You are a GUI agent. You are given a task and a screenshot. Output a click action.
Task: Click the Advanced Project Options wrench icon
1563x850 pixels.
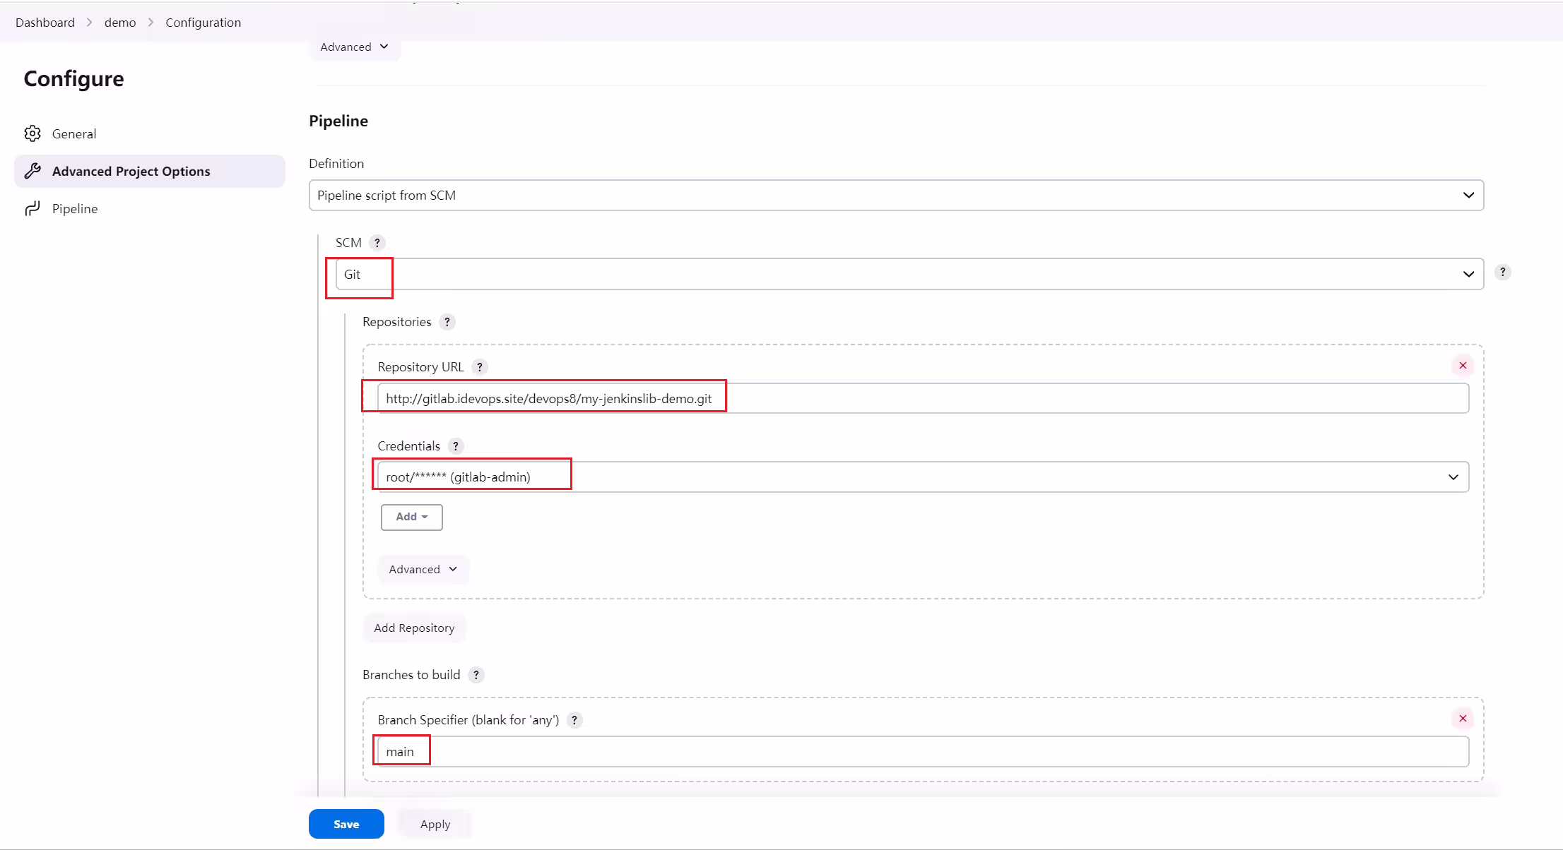pos(33,171)
